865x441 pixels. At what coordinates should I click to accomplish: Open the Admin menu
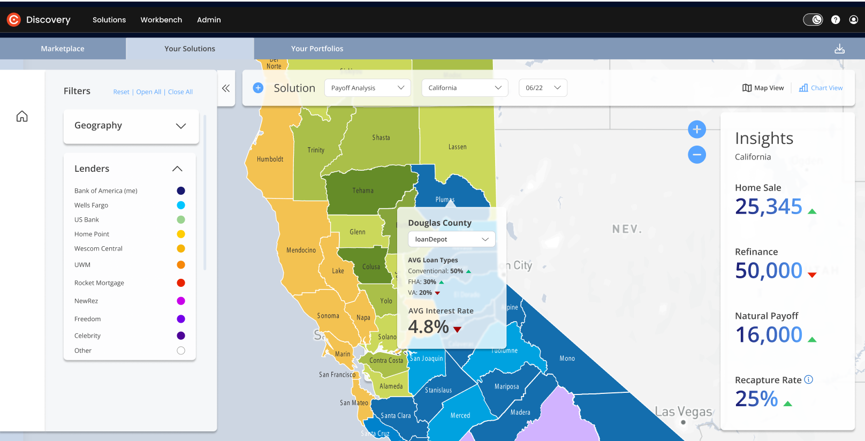(209, 20)
